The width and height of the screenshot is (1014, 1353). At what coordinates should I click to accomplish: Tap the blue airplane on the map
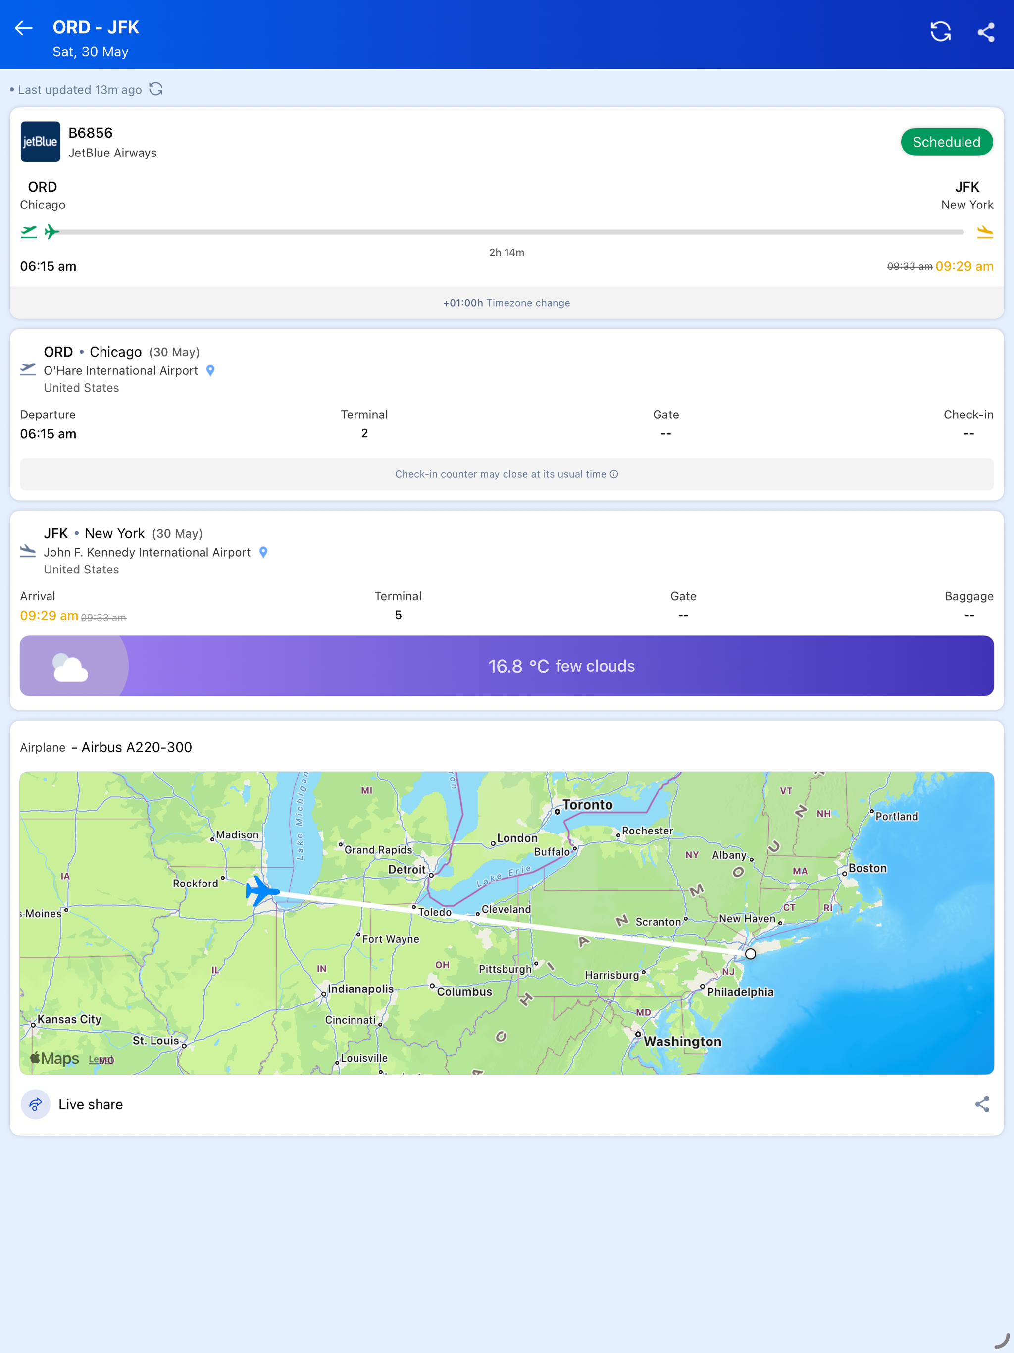[x=262, y=890]
